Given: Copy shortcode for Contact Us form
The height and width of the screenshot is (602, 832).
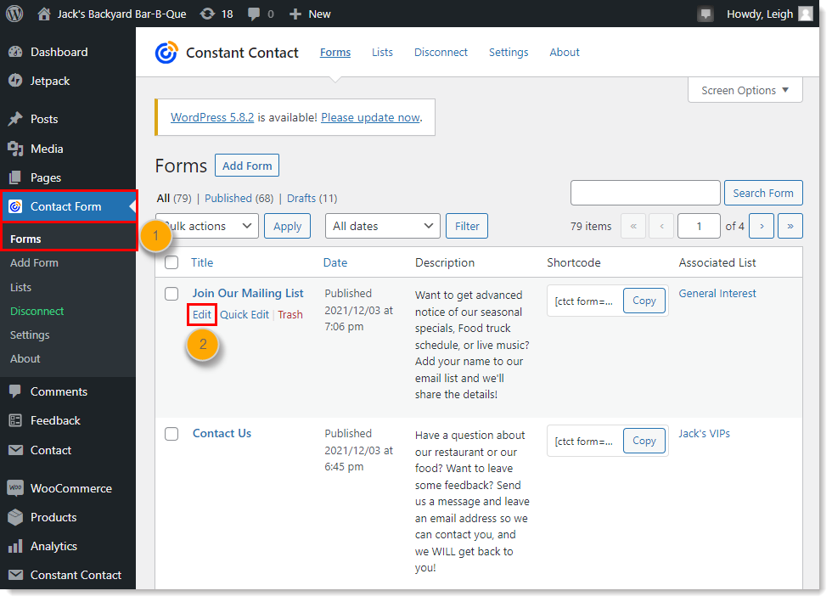Looking at the screenshot, I should click(x=644, y=441).
